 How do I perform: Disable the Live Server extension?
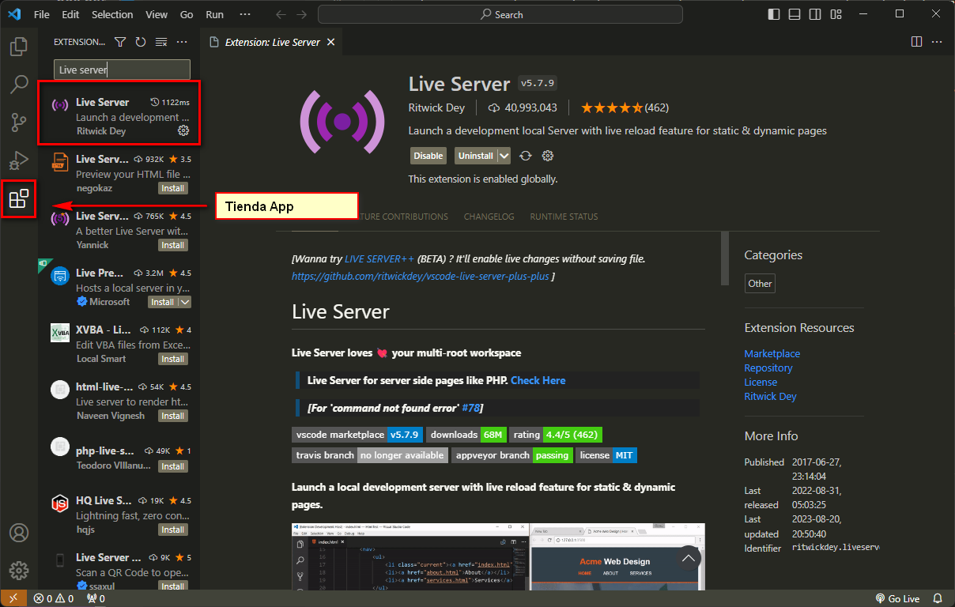(x=428, y=156)
